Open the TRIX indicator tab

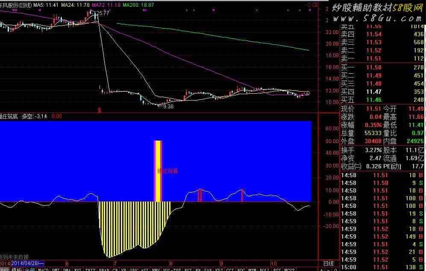pyautogui.click(x=90, y=269)
